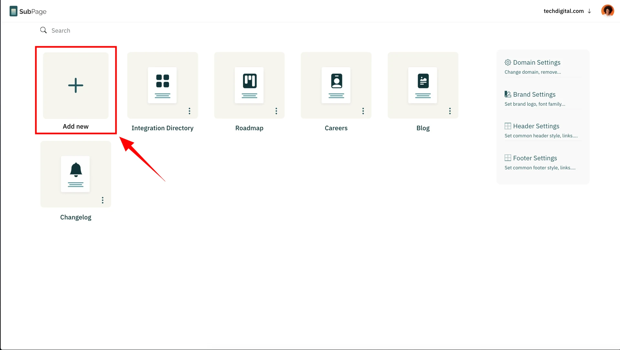Open three-dot menu on Careers card
Viewport: 620px width, 350px height.
(363, 111)
